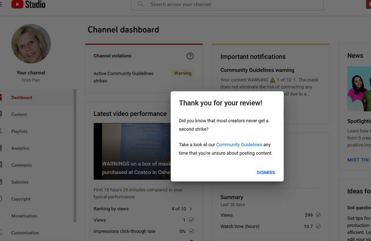Screen dimensions: 371x241
Task: Open Customisation in the sidebar
Action: (25, 233)
